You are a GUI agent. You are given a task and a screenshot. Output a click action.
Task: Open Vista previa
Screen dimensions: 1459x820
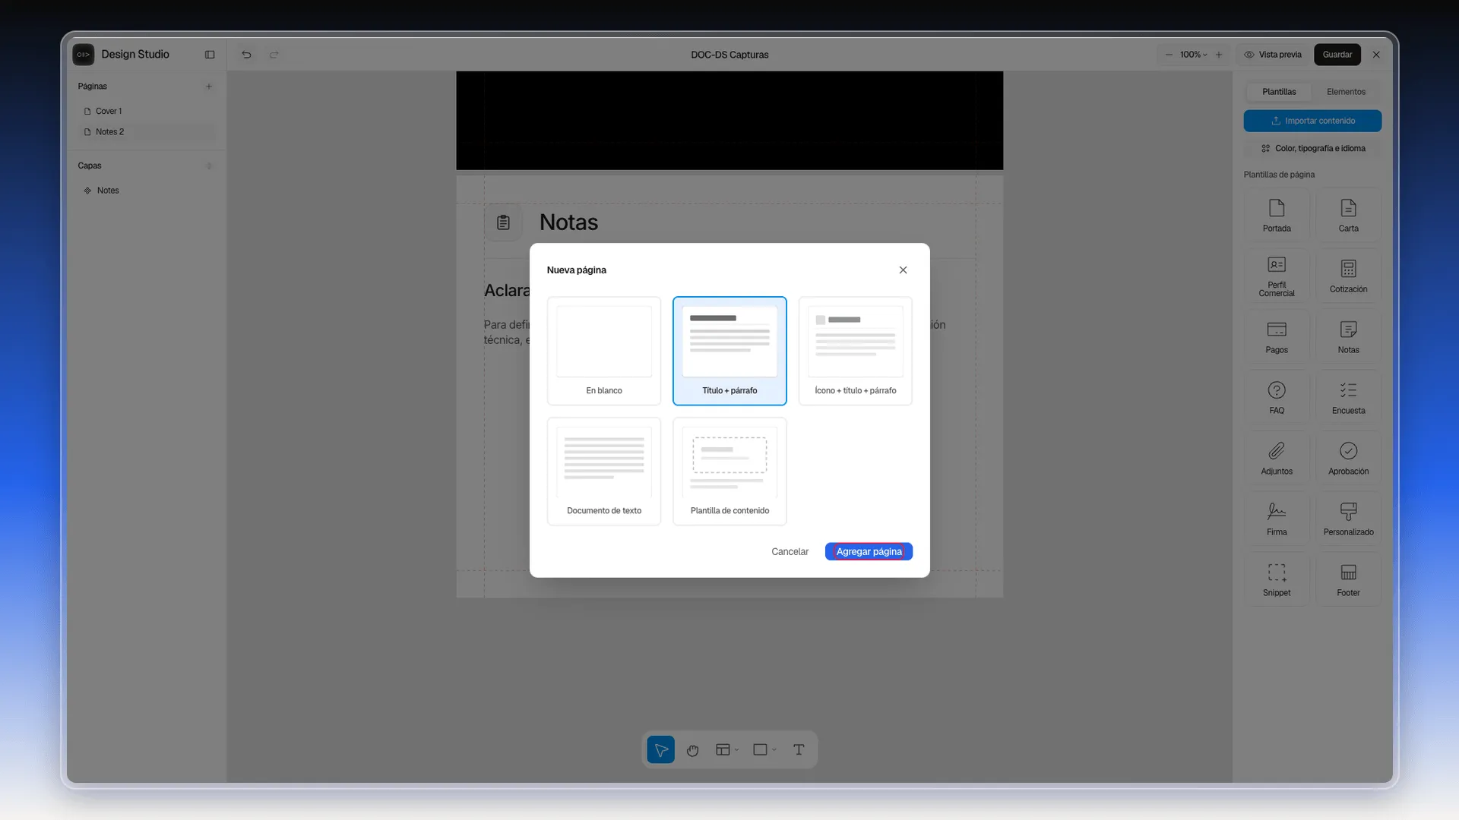(1273, 55)
